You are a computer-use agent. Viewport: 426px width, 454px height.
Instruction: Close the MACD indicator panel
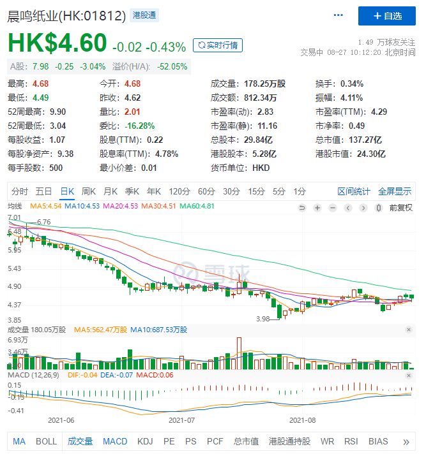(409, 376)
